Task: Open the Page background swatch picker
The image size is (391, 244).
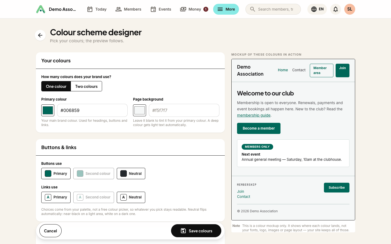Action: [x=140, y=110]
